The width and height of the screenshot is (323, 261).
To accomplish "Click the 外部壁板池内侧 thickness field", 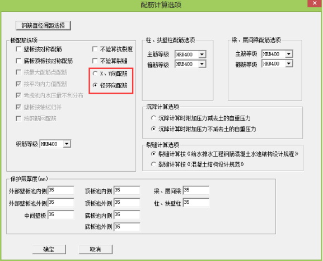I will tap(61, 190).
